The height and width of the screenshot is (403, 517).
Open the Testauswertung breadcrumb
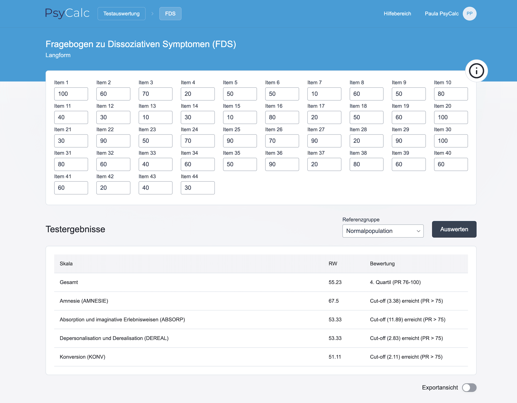click(121, 14)
